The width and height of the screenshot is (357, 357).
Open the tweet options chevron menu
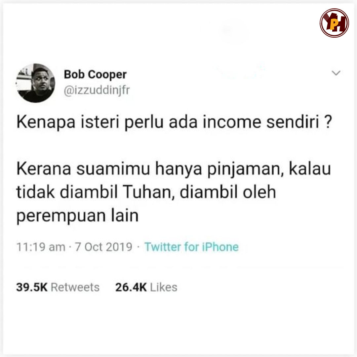(336, 73)
